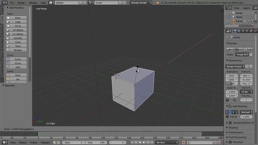
Task: Open the top bar Render menu
Action: pyautogui.click(x=21, y=3)
